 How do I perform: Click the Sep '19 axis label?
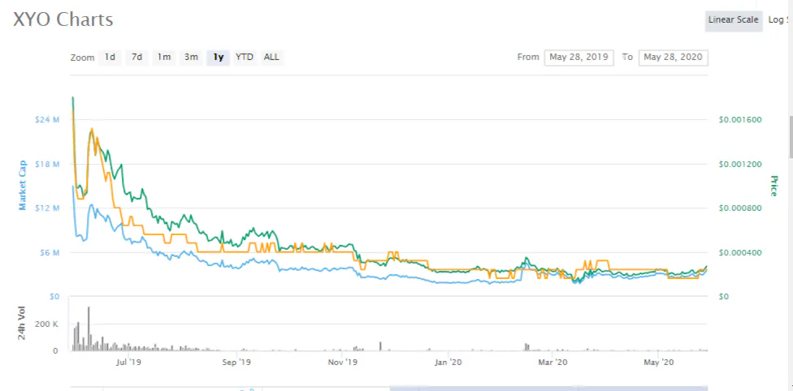tap(237, 363)
